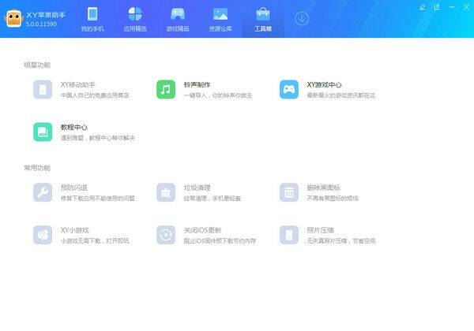Image resolution: width=474 pixels, height=331 pixels.
Task: Click the XY移动助手 phone icon
Action: 43,89
